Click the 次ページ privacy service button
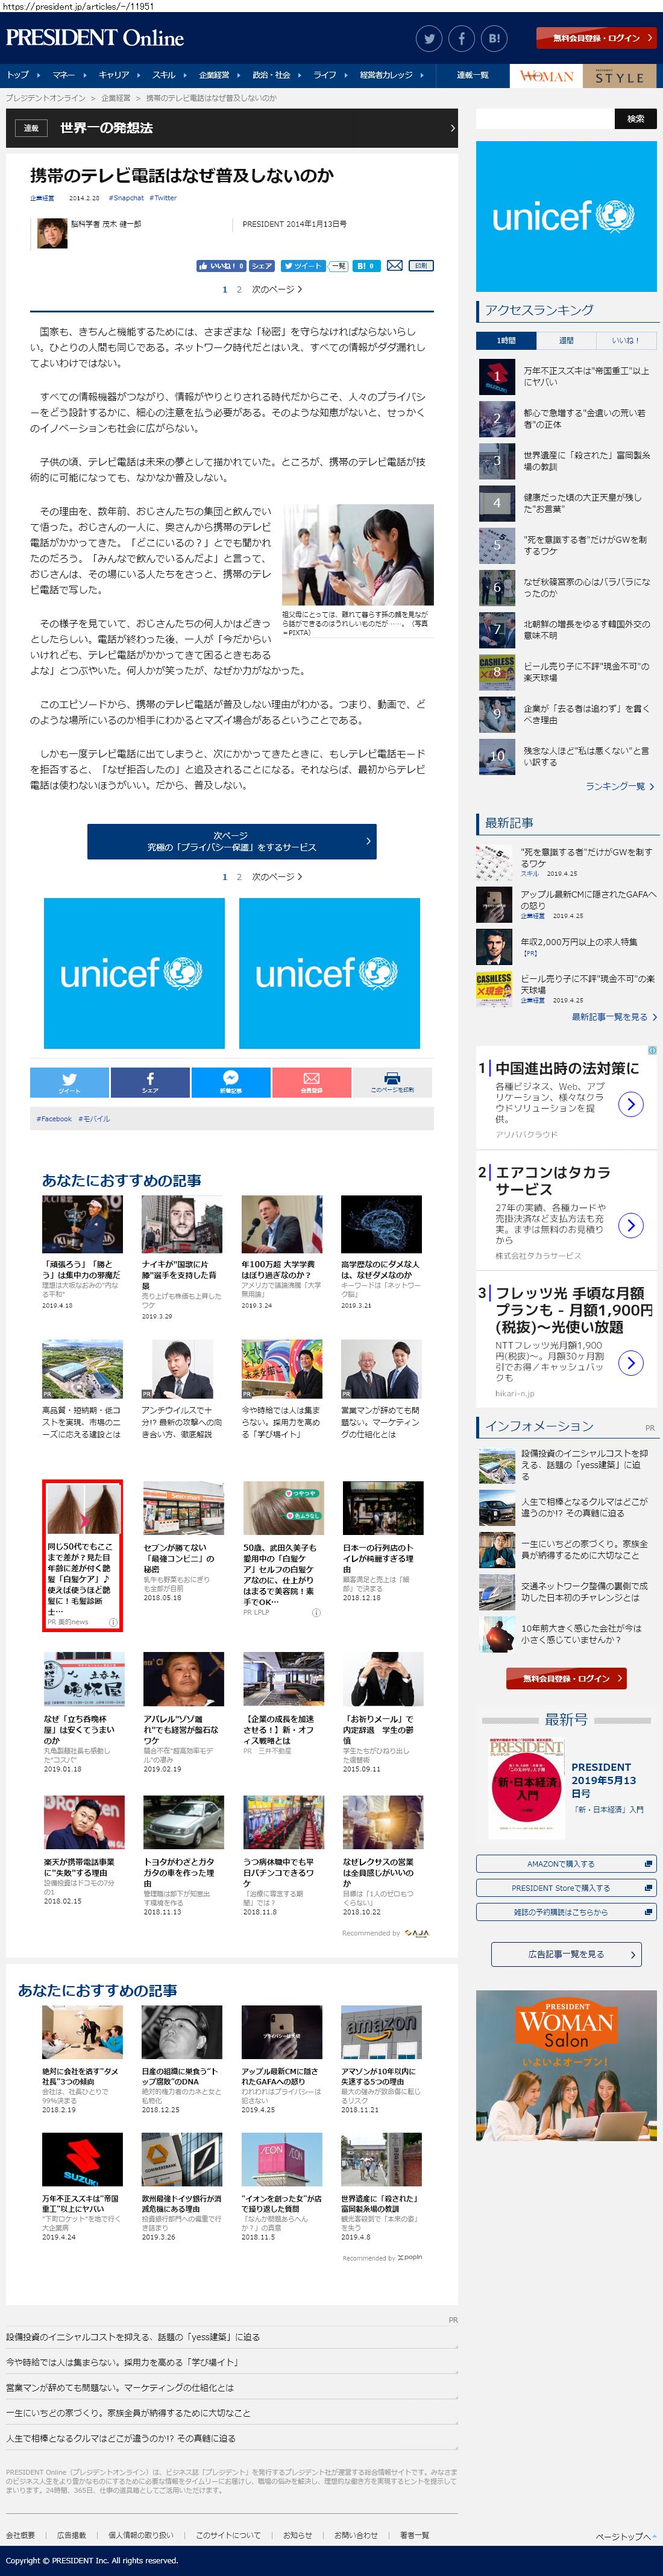 coord(231,841)
